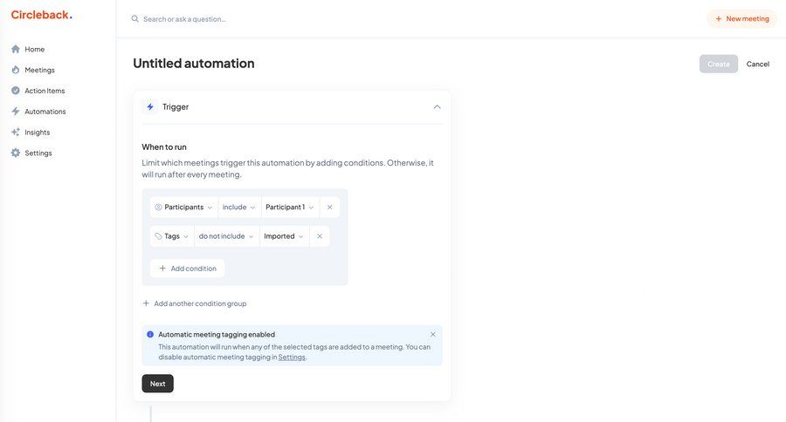Open Insights from the sidebar
The height and width of the screenshot is (422, 786).
tap(37, 133)
